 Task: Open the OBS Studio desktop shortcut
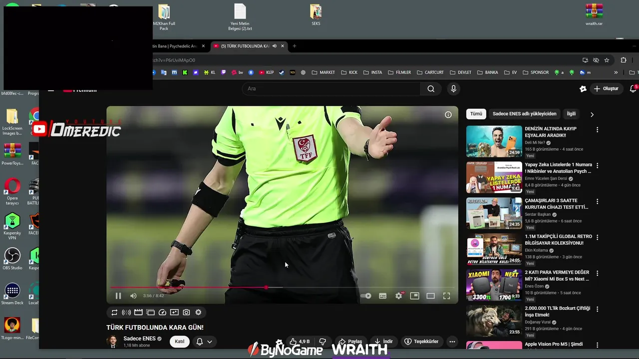point(12,259)
